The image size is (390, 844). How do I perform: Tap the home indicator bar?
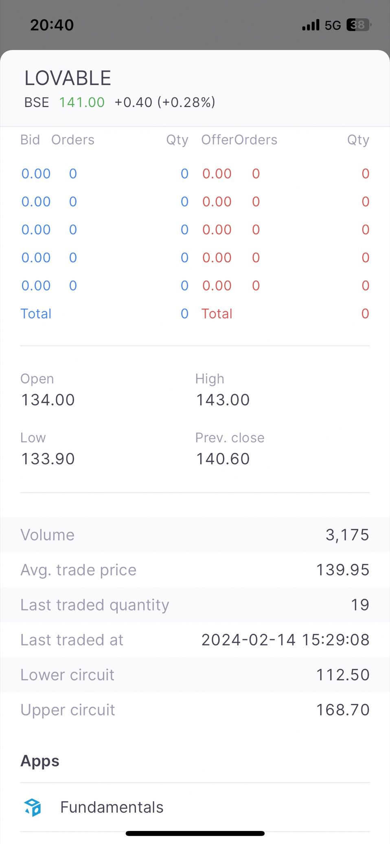195,833
